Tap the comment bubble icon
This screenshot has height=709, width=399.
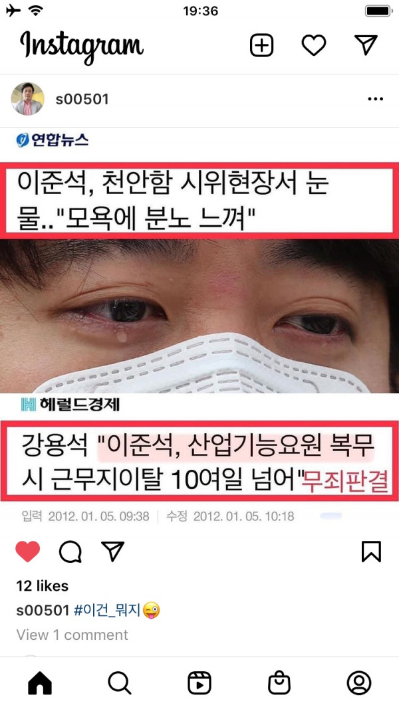point(70,552)
